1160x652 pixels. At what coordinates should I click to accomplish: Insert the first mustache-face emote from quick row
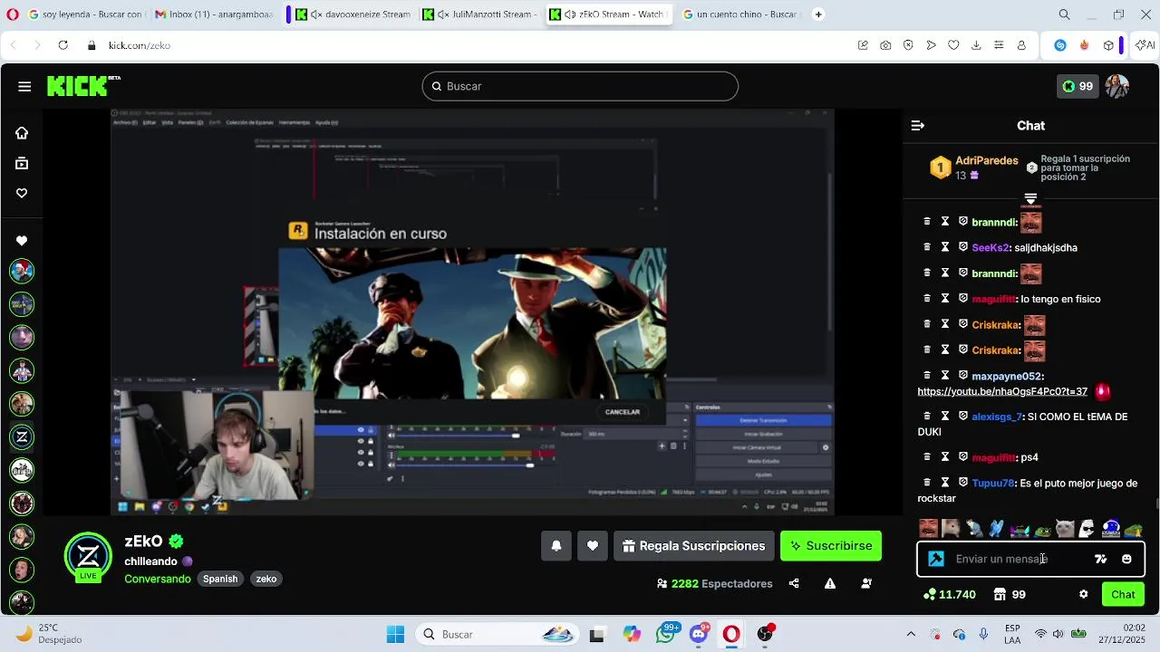pos(928,529)
